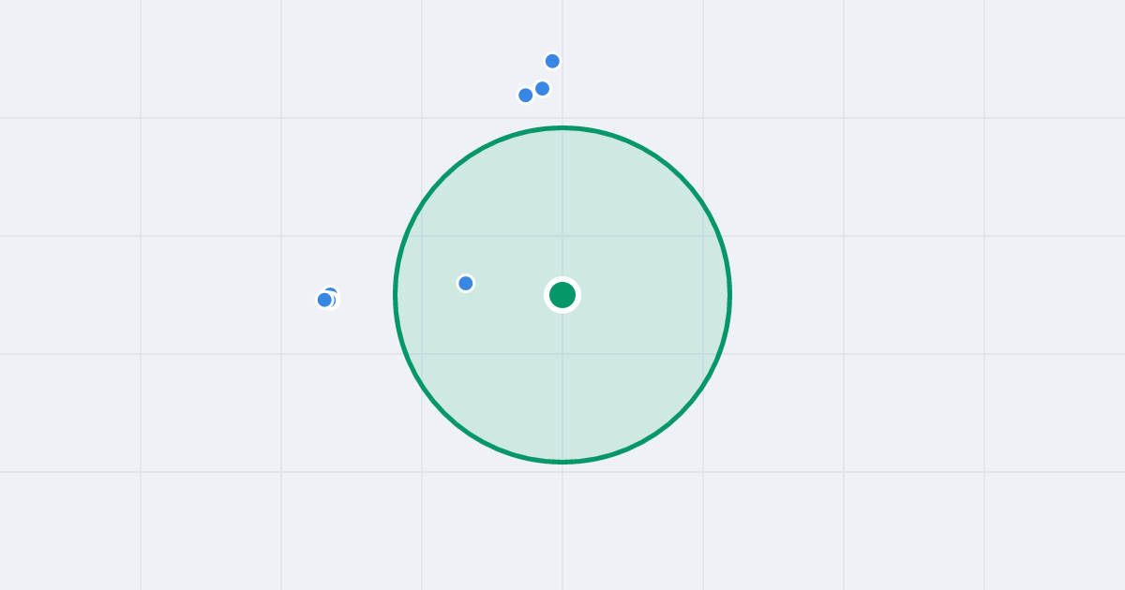The image size is (1125, 590).
Task: Click the green center marker of the circle
Action: pos(562,295)
